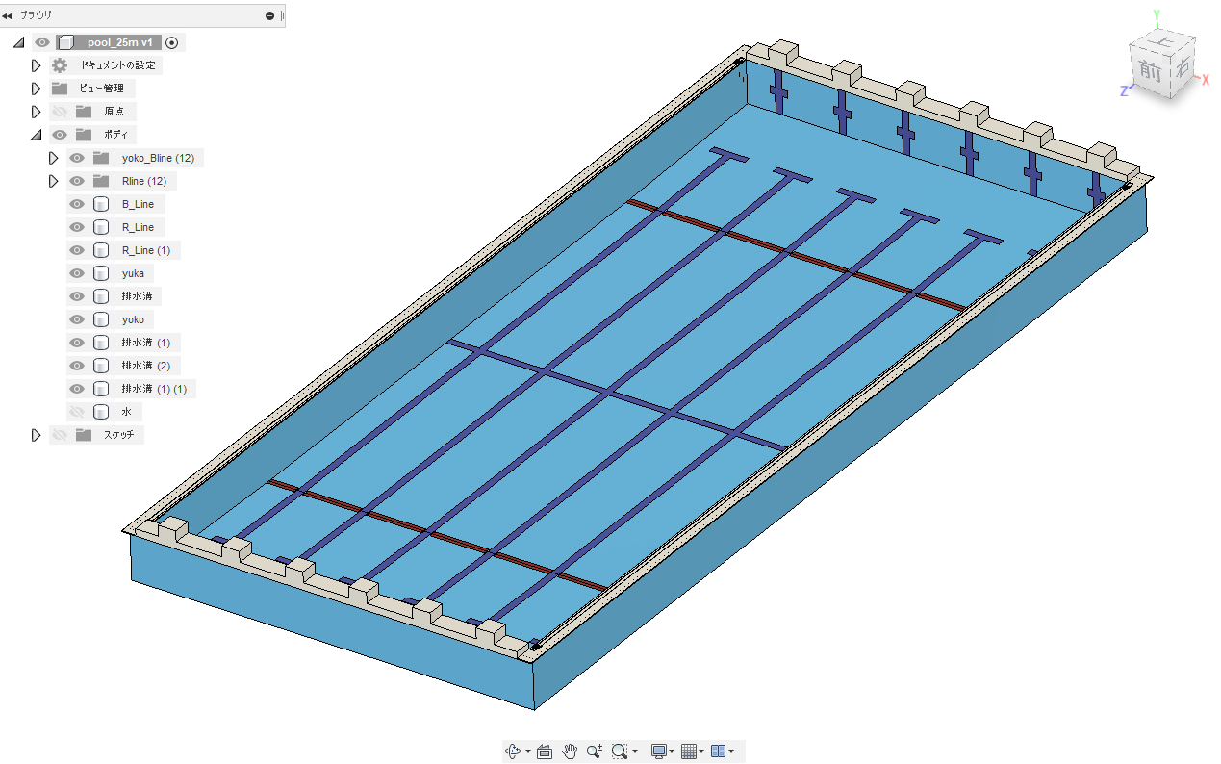Hide the yoko body
The image size is (1221, 764).
click(77, 319)
